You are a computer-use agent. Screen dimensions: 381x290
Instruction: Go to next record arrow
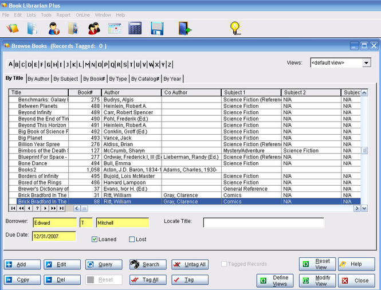point(45,208)
